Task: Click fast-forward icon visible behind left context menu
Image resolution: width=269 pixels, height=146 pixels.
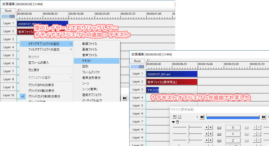Action: pyautogui.click(x=125, y=98)
